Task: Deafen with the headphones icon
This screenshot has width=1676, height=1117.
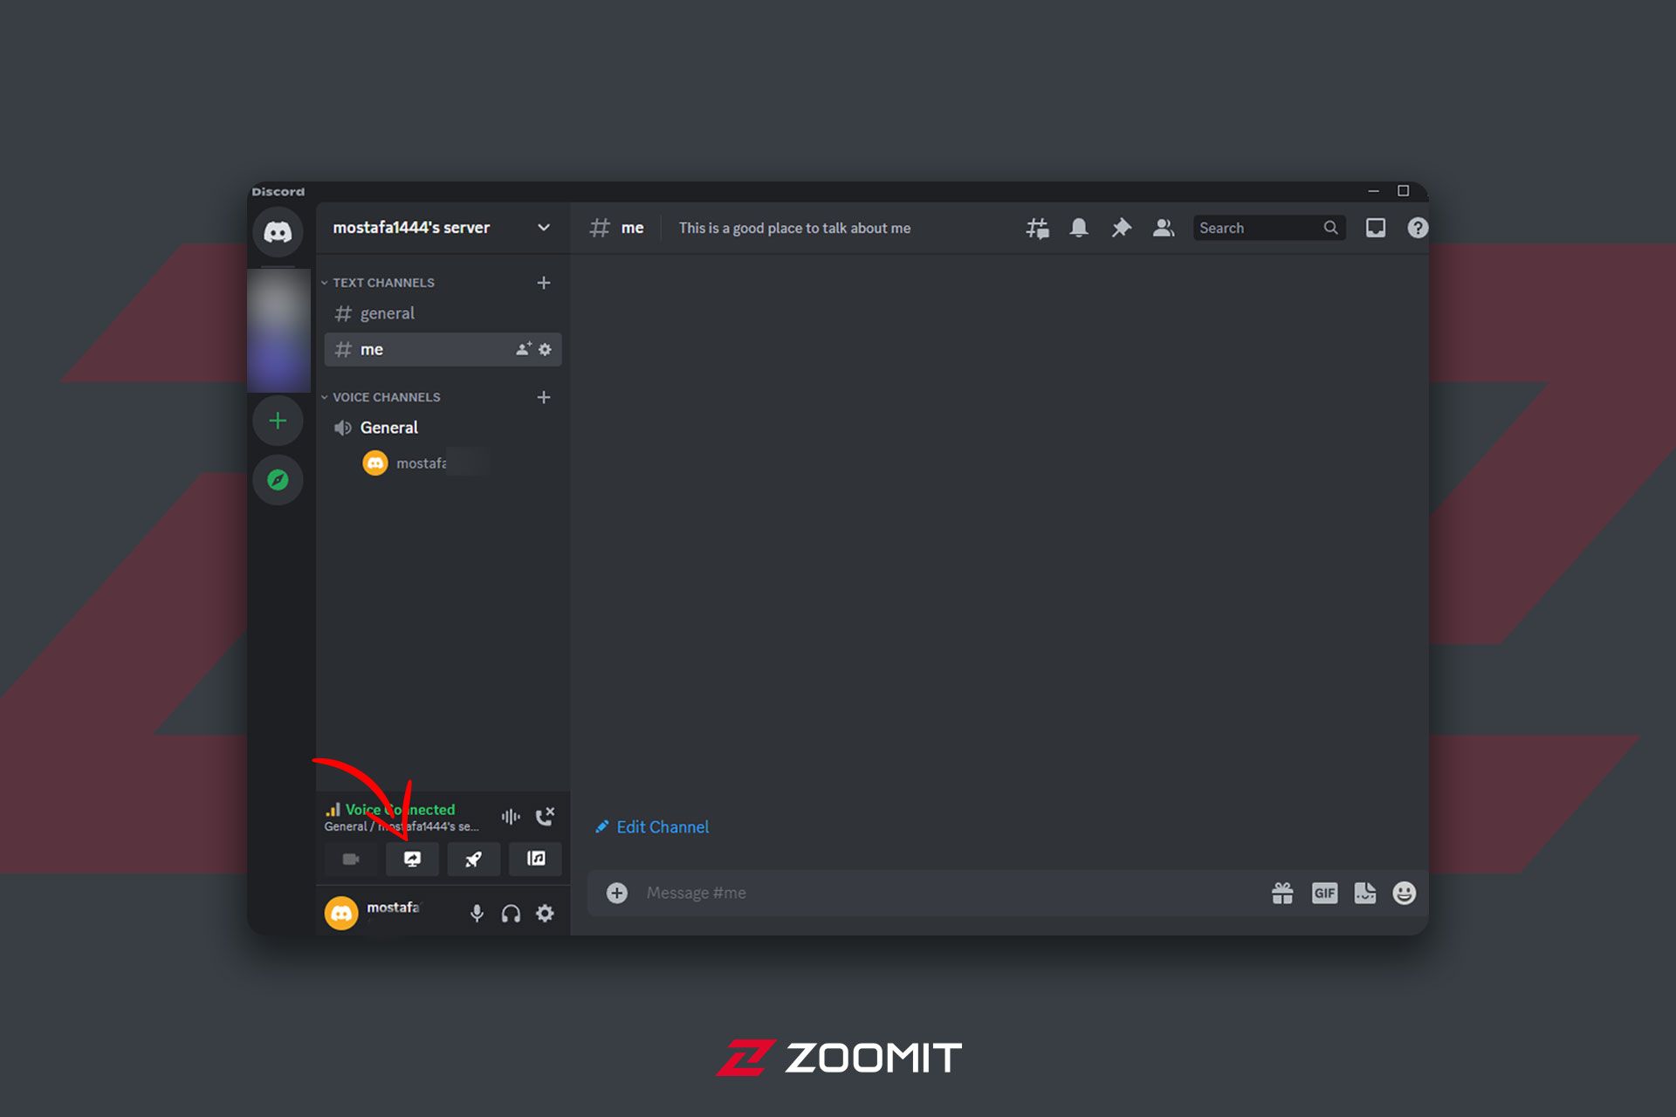Action: click(x=511, y=914)
